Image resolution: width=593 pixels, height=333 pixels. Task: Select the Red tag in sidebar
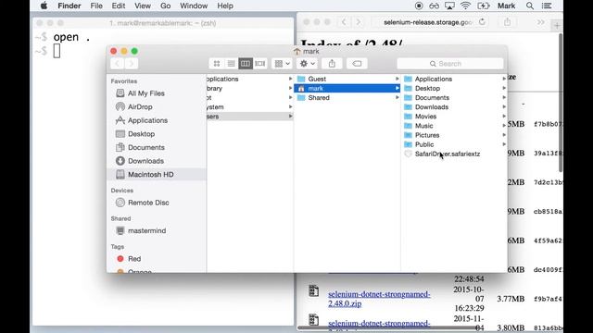(x=134, y=259)
